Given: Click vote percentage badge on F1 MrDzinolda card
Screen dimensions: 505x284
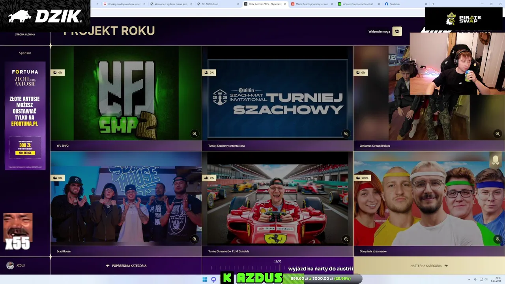Looking at the screenshot, I should [x=209, y=178].
